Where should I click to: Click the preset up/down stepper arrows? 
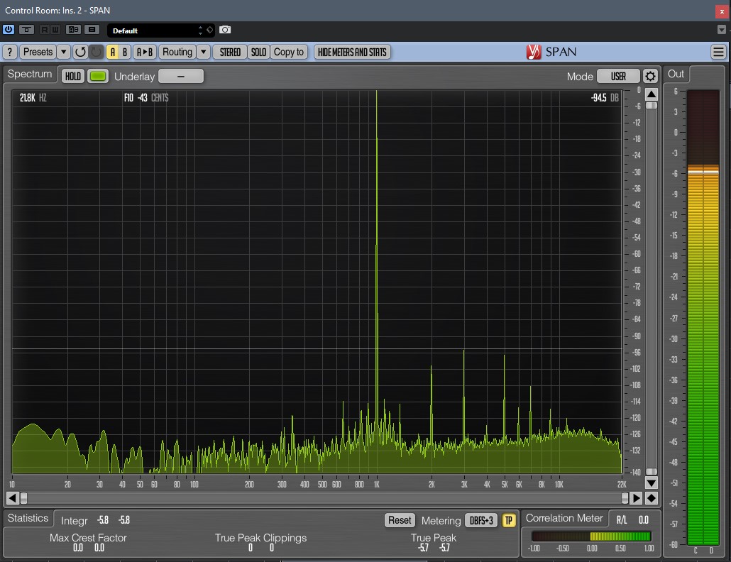[200, 31]
